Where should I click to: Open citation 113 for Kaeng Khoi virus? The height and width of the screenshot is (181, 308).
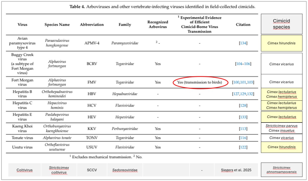243,129
